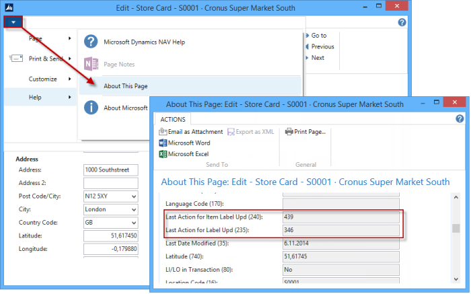The height and width of the screenshot is (294, 471).
Task: Click the Address input field
Action: click(110, 170)
